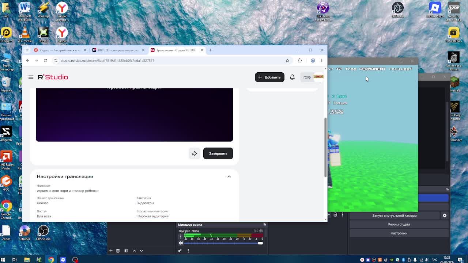Collapse the Настройки трансляции section
Screen dimensions: 468x263
pyautogui.click(x=229, y=176)
